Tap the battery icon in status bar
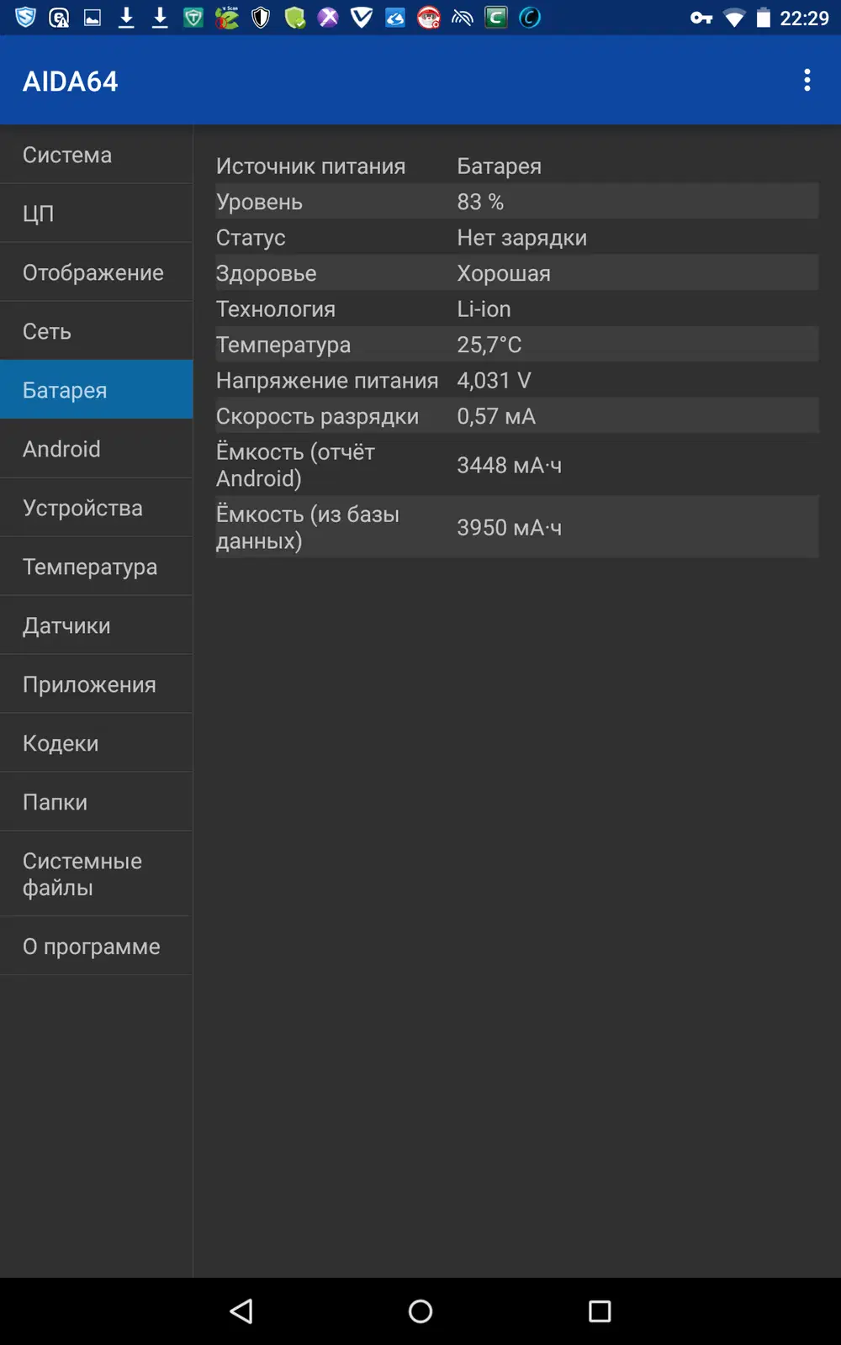Viewport: 841px width, 1345px height. pos(763,18)
